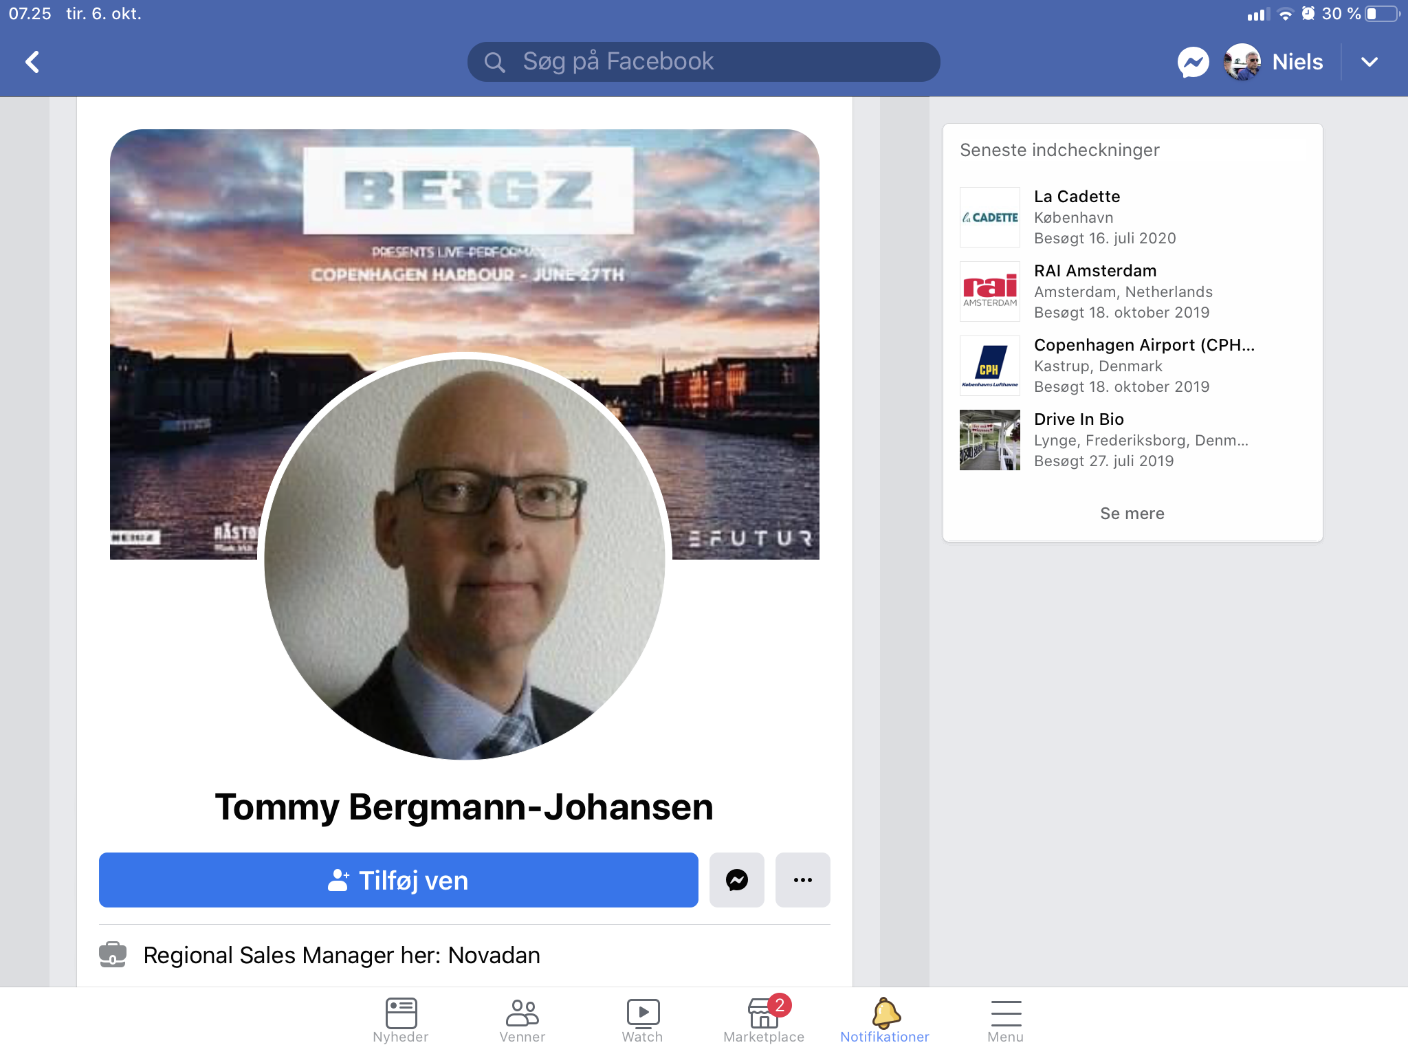View the circular profile picture
The image size is (1408, 1056).
465,557
